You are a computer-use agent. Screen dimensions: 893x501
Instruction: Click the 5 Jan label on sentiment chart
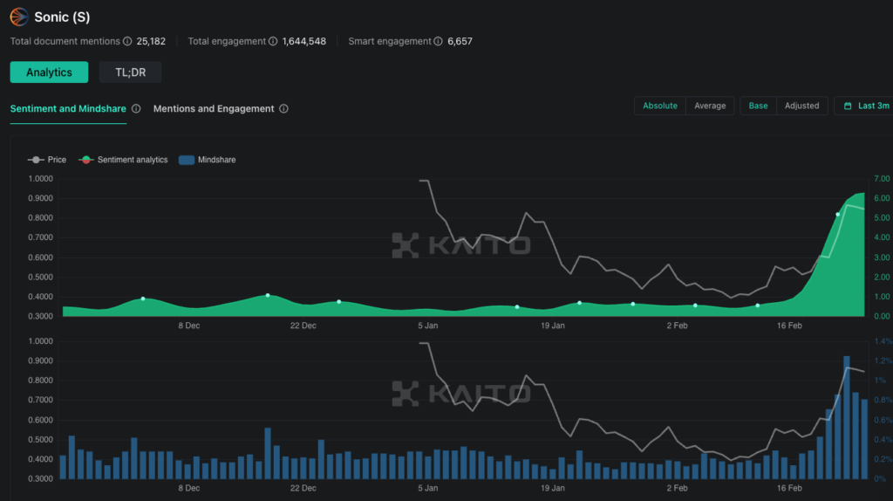pos(427,326)
